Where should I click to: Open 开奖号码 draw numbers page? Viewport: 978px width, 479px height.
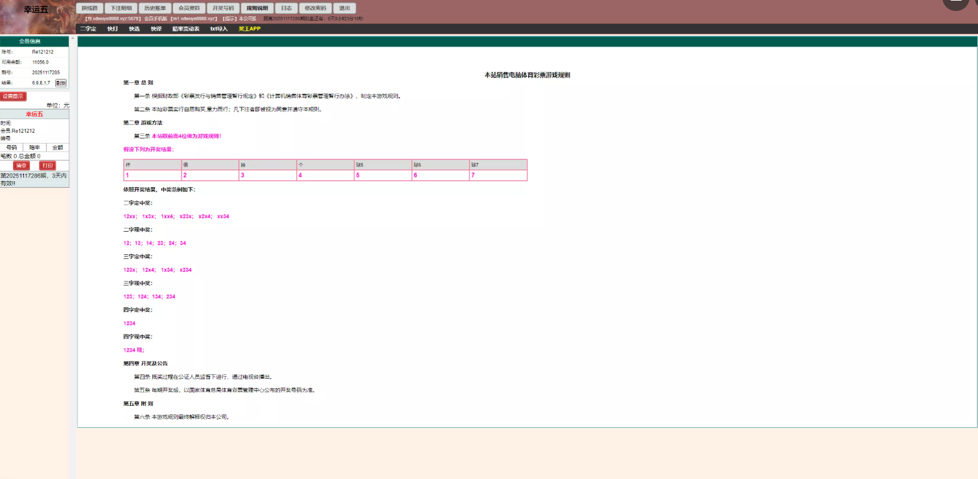click(223, 8)
